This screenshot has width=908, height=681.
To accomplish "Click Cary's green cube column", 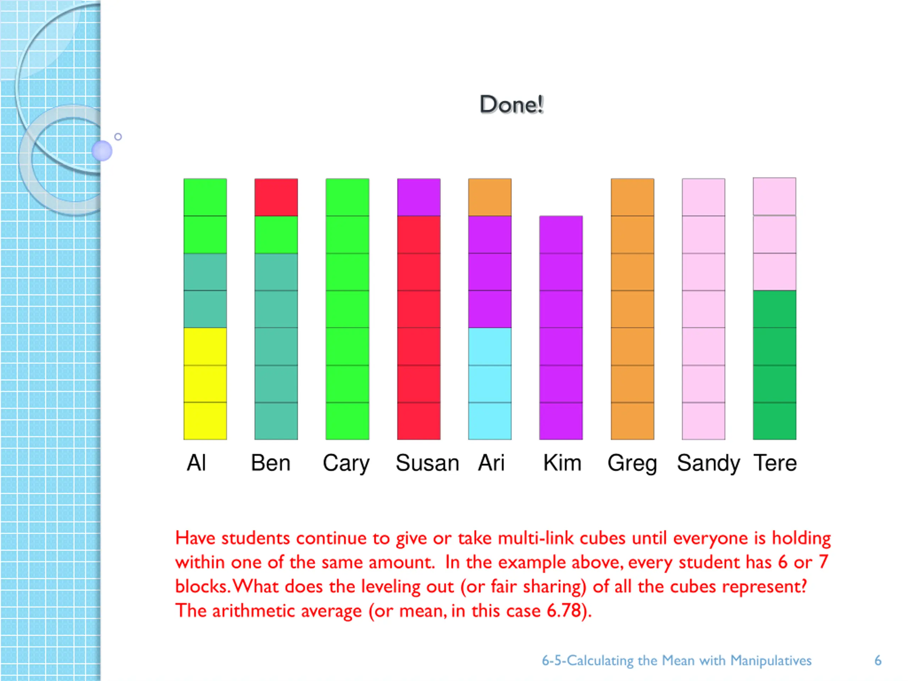I will pyautogui.click(x=347, y=309).
